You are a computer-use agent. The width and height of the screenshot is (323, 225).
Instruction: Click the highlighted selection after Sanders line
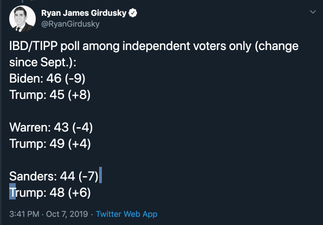click(x=100, y=175)
